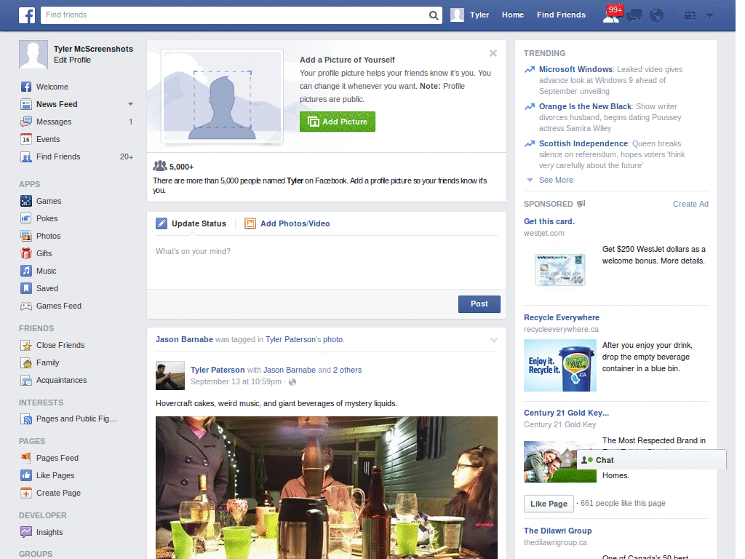Click the Like Pages thumbs-up icon

(26, 475)
